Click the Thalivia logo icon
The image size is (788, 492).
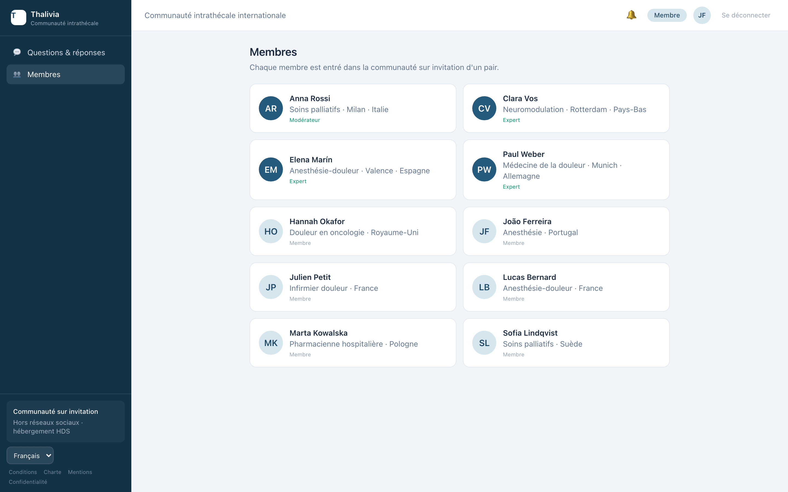point(19,17)
